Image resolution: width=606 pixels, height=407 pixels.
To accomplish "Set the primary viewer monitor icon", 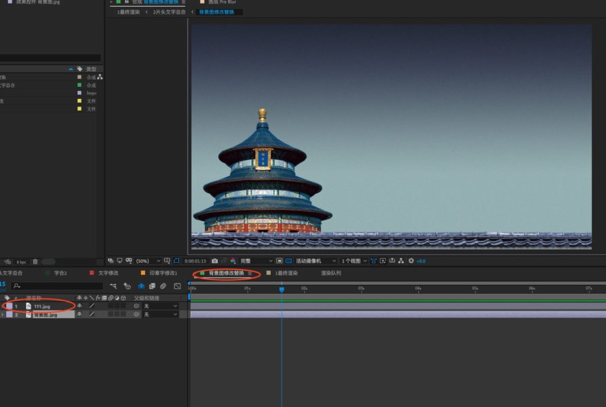I will coord(120,260).
